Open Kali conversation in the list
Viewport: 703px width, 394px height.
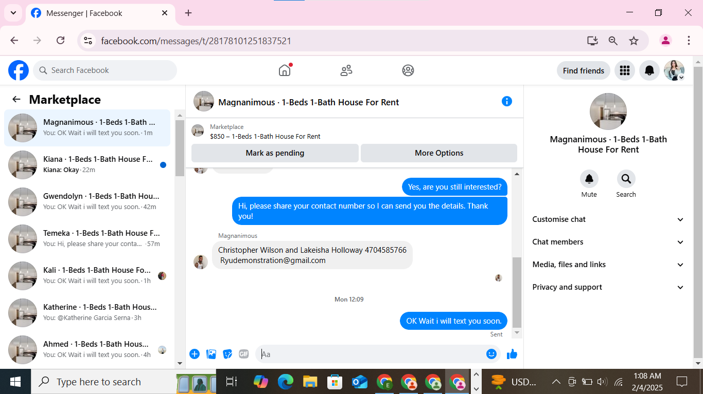(87, 276)
